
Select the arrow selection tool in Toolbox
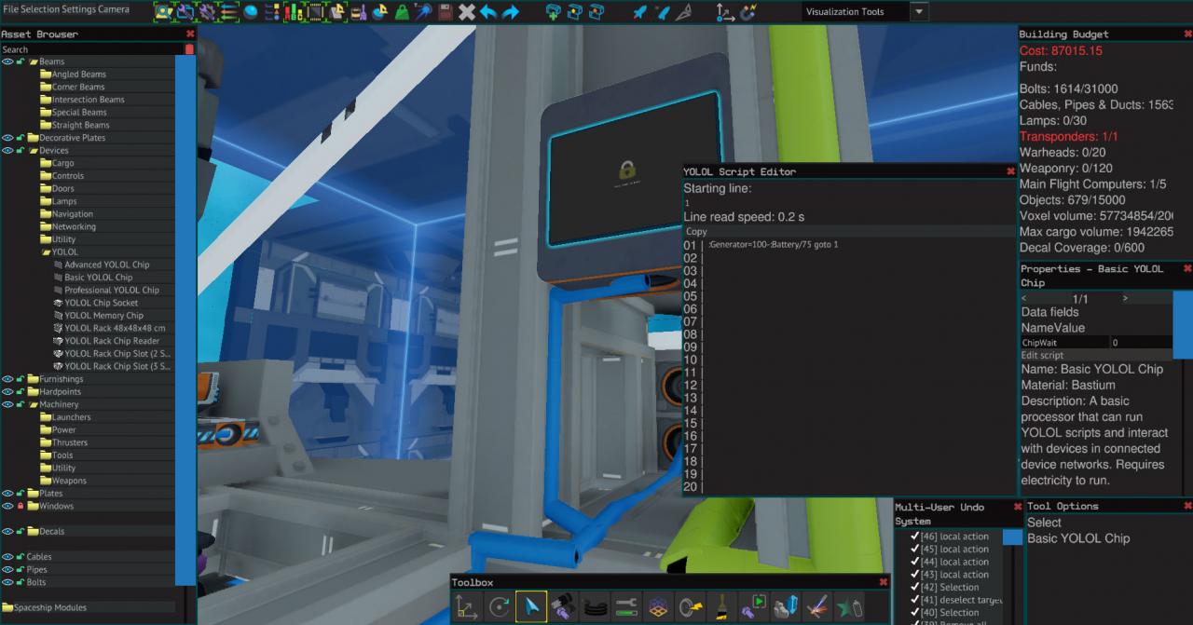click(530, 607)
